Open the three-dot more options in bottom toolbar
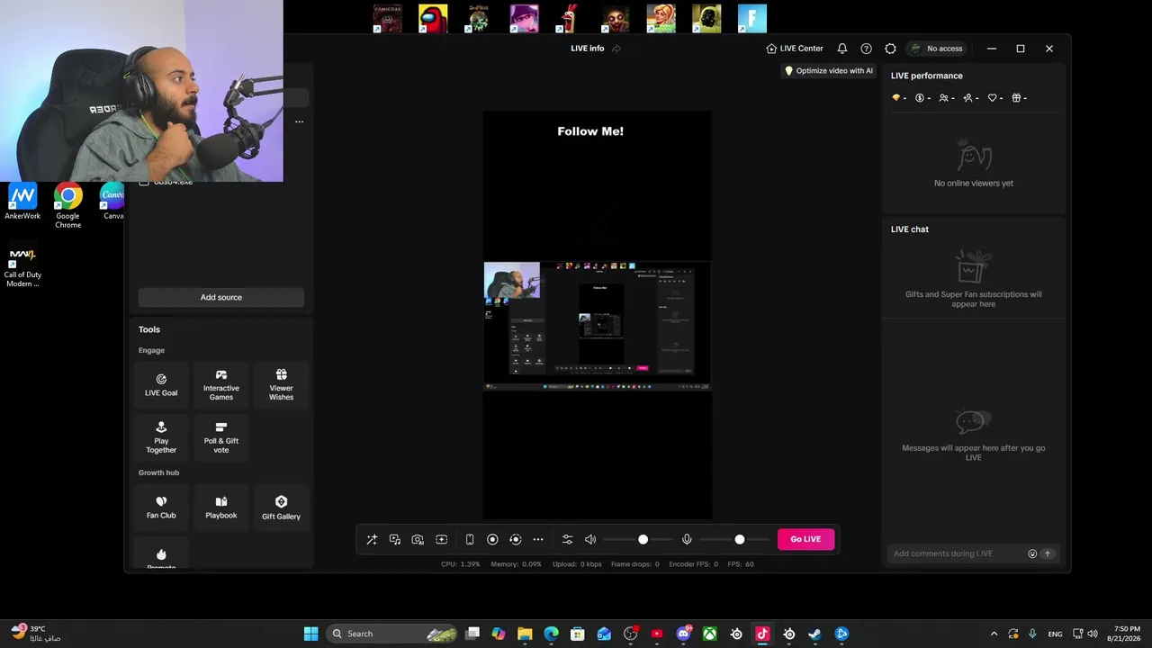 click(x=538, y=539)
